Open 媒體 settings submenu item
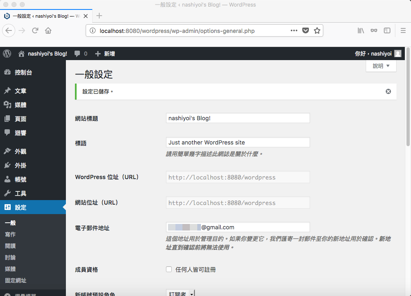Image resolution: width=411 pixels, height=296 pixels. (10, 269)
